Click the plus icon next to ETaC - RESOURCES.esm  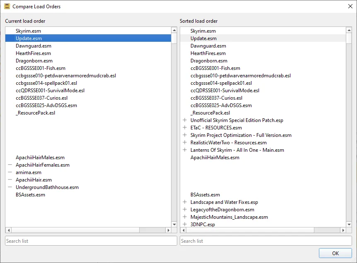(x=185, y=127)
